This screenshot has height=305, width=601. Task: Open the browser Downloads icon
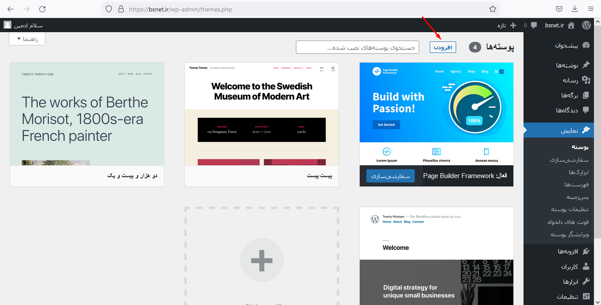(x=575, y=9)
